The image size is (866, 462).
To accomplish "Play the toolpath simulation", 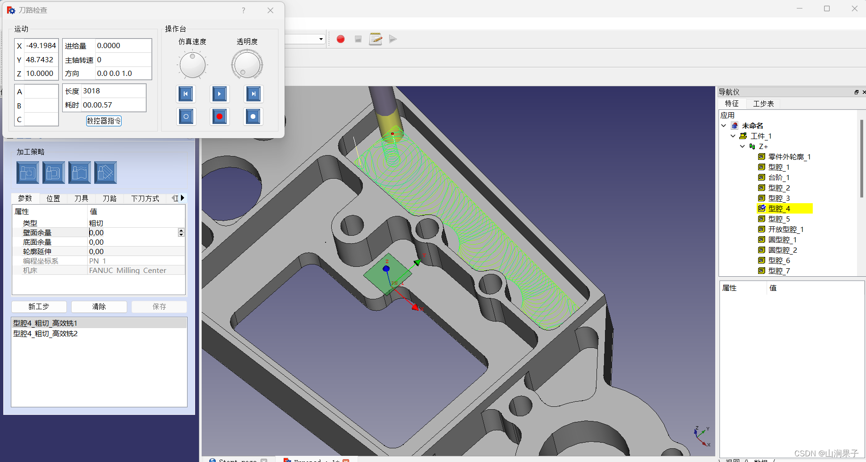I will [220, 94].
